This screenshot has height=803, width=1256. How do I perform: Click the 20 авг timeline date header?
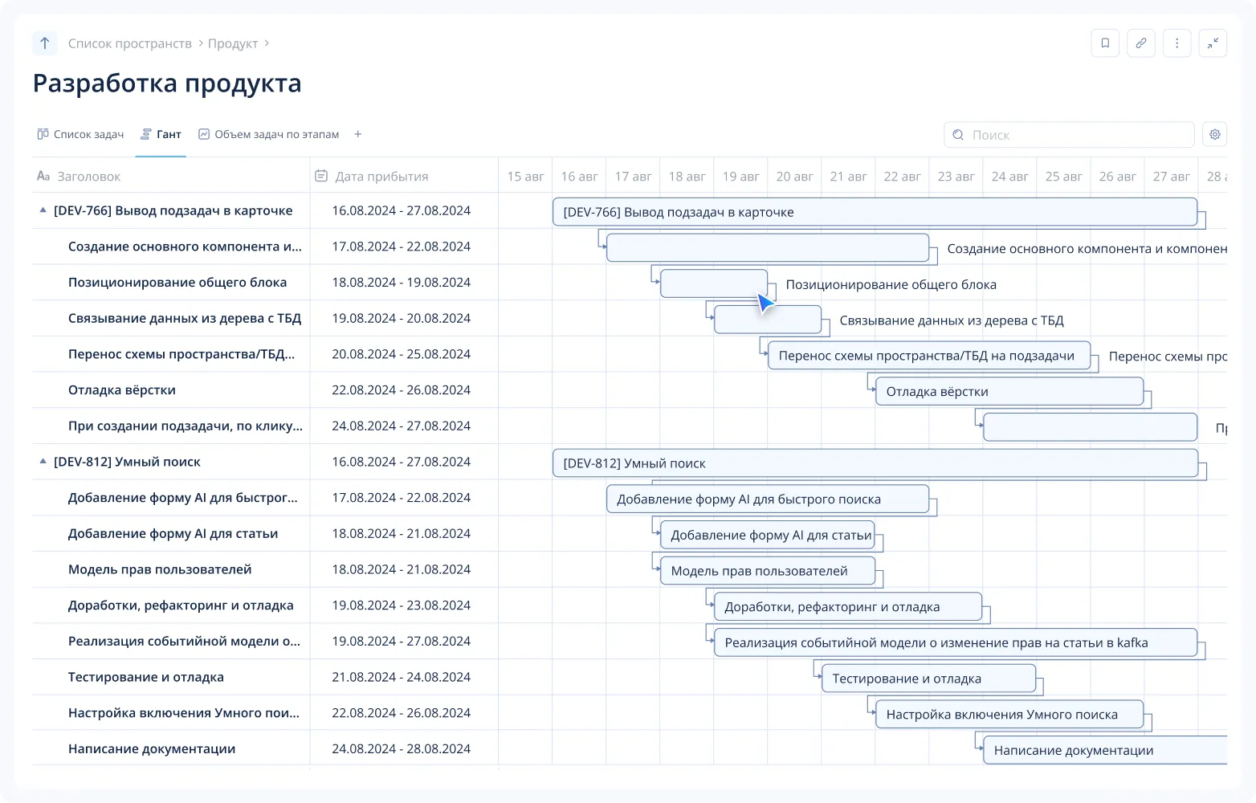(794, 176)
